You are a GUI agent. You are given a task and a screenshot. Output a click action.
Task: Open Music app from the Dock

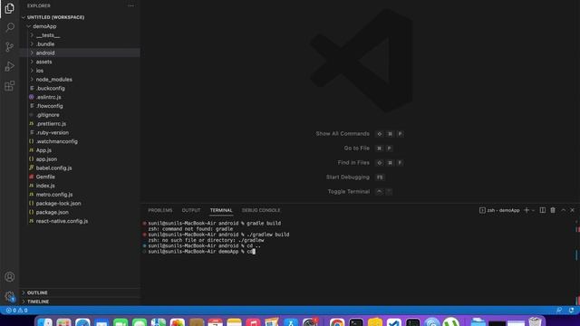point(253,322)
